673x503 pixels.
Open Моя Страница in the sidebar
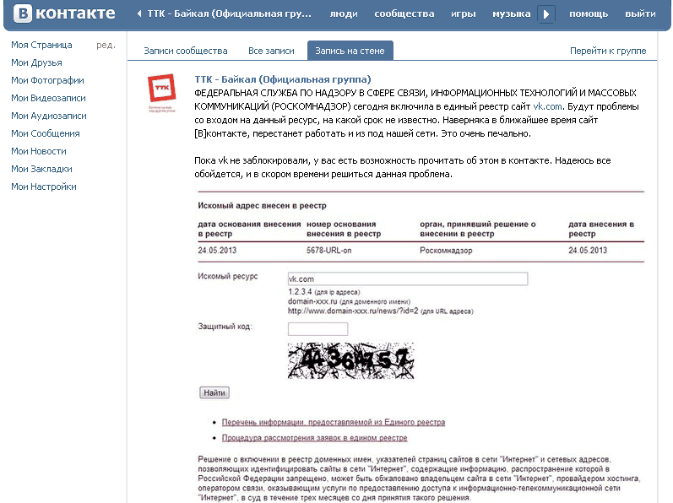pyautogui.click(x=41, y=45)
